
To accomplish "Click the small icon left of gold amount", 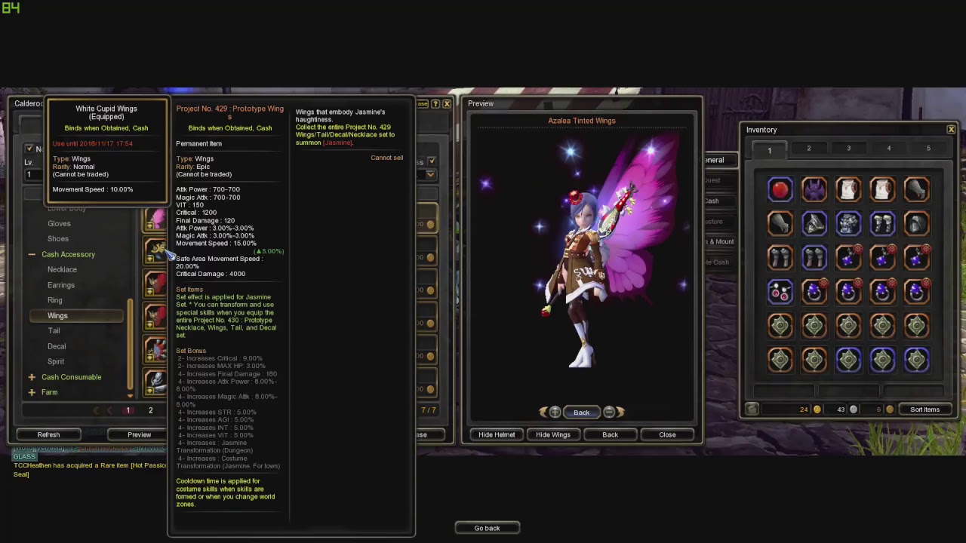I will click(x=752, y=409).
